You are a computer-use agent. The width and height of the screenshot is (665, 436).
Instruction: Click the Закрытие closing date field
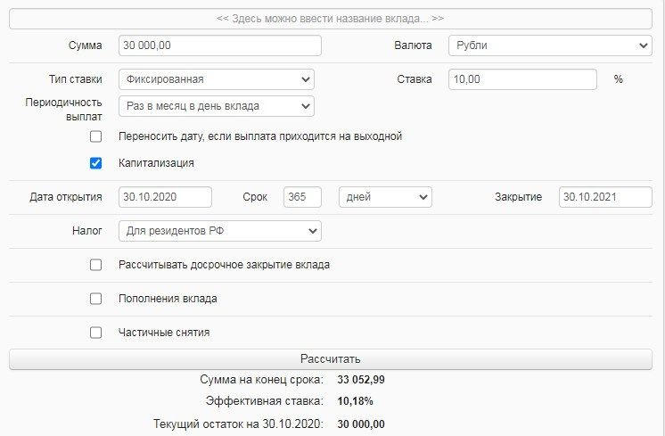[x=605, y=197]
